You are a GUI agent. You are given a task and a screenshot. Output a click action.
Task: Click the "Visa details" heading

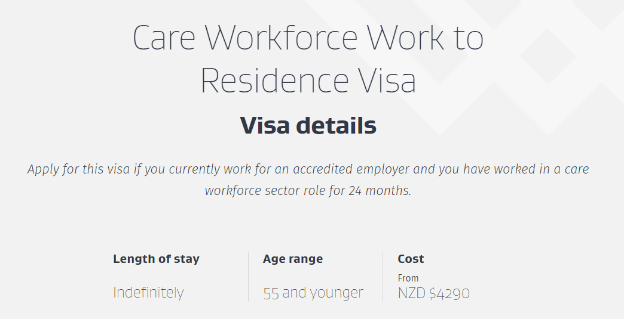coord(308,126)
